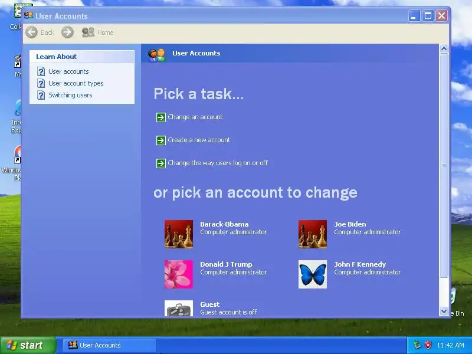Click green arrow beside Change the way users log on
Image resolution: width=472 pixels, height=354 pixels.
coord(161,163)
